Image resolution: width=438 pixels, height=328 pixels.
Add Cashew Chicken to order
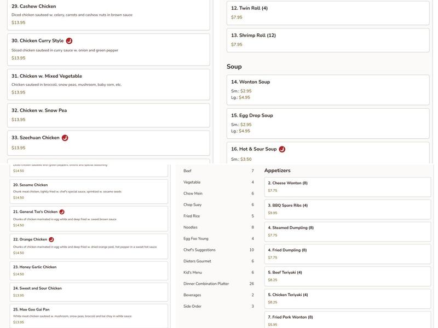click(108, 14)
